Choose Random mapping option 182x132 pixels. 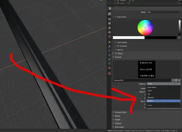point(163,97)
